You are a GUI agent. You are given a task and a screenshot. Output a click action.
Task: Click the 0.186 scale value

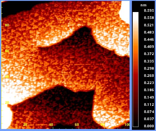(x=149, y=90)
